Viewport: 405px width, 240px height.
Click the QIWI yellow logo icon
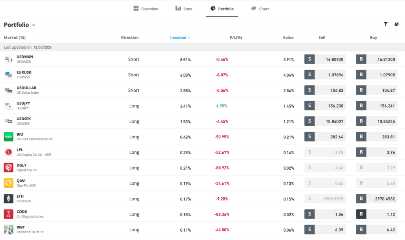tap(8, 183)
